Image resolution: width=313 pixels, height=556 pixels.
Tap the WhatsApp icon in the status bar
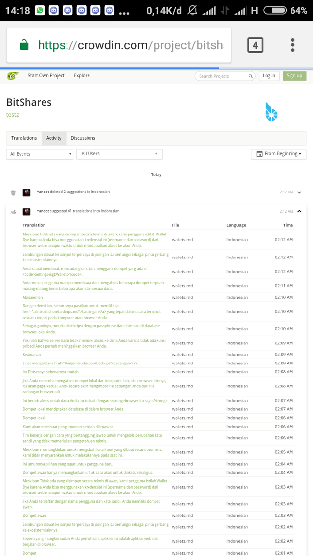pos(40,10)
